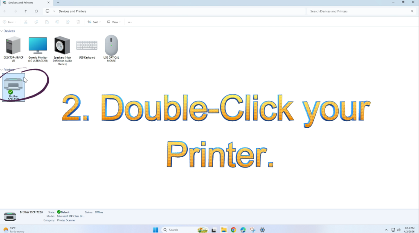419x233 pixels.
Task: Close the Devices and Printers tab
Action: click(x=48, y=2)
